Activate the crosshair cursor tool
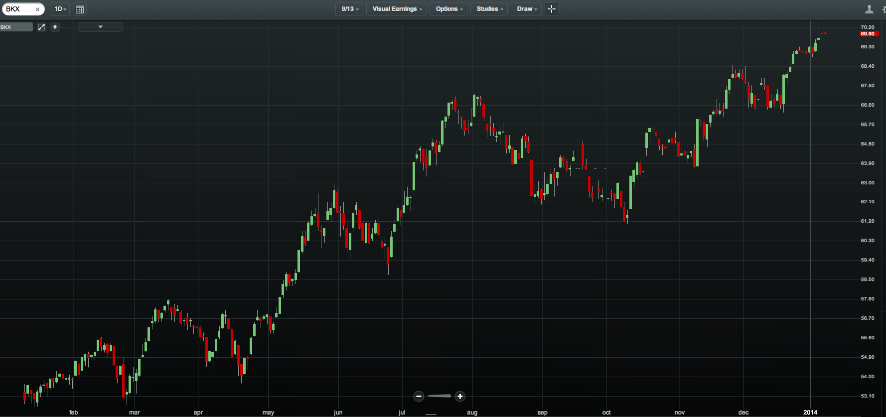This screenshot has width=886, height=417. pos(552,9)
